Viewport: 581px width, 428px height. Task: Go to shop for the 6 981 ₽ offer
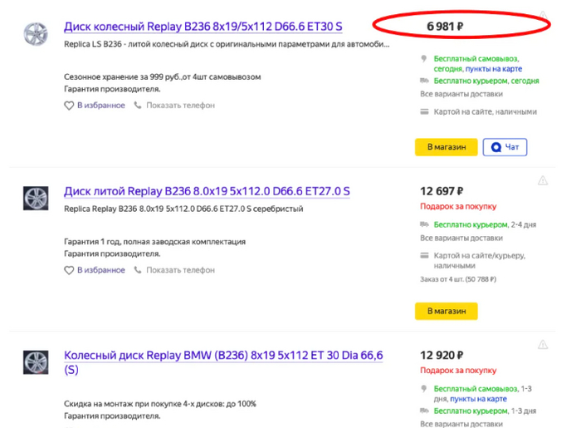pos(447,147)
